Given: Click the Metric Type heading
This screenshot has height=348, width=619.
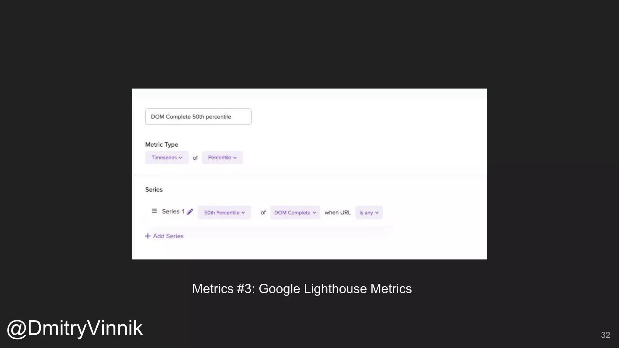Looking at the screenshot, I should tap(162, 144).
